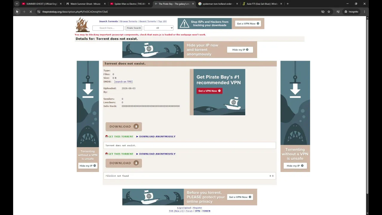382x215 pixels.
Task: Click the upper DOWNLOAD button
Action: tap(124, 127)
